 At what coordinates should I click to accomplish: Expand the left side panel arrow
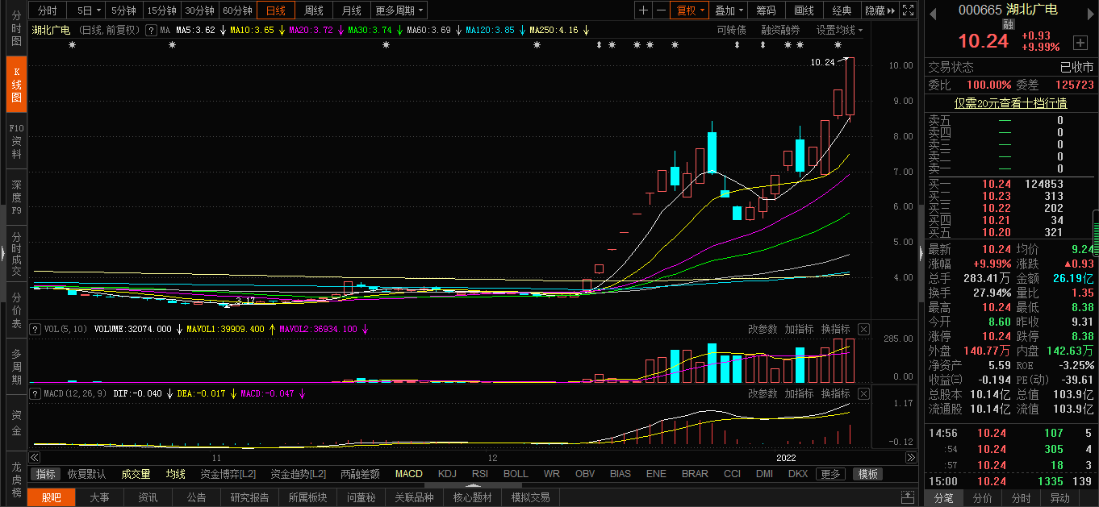point(2,253)
